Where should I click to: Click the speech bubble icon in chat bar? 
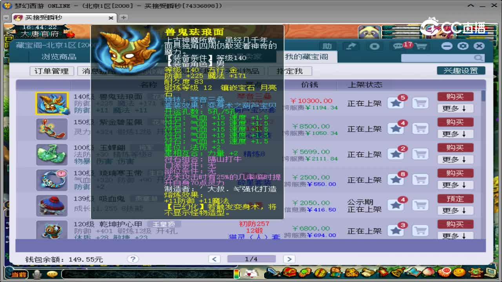coord(52,274)
